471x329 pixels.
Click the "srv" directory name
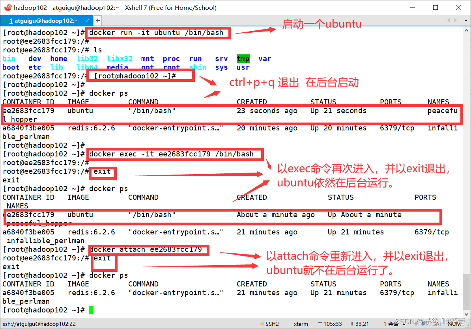(x=221, y=59)
